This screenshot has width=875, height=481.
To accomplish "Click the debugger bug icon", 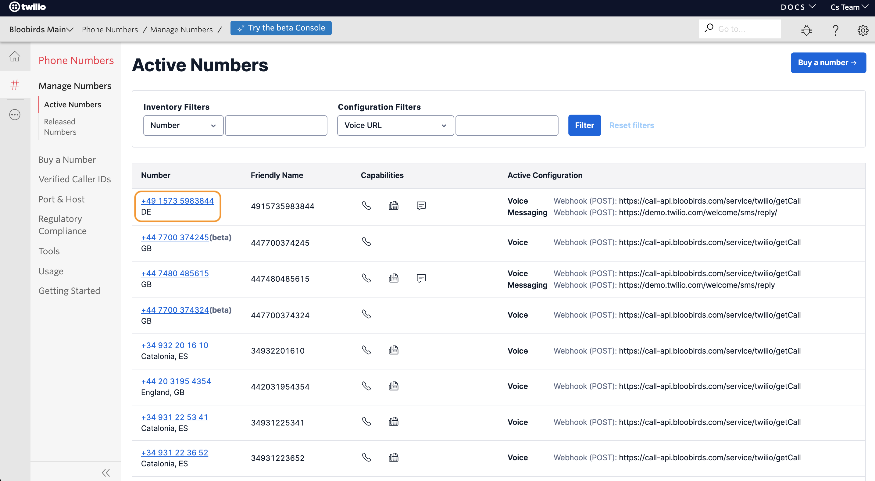I will click(806, 30).
